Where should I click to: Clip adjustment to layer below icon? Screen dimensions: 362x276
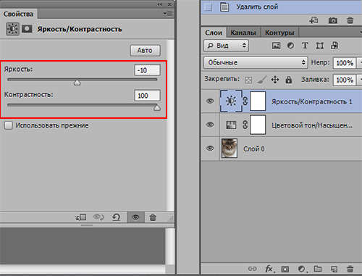pos(81,217)
